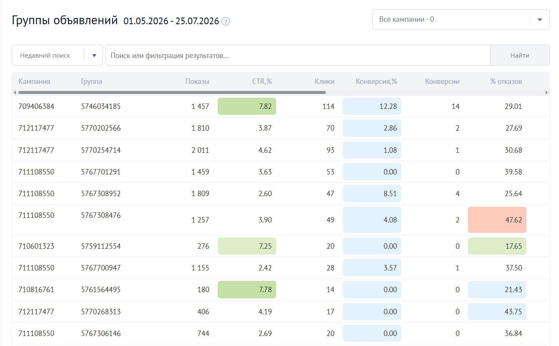Click the red bounce rate value 47.62
559x346 pixels.
[497, 220]
